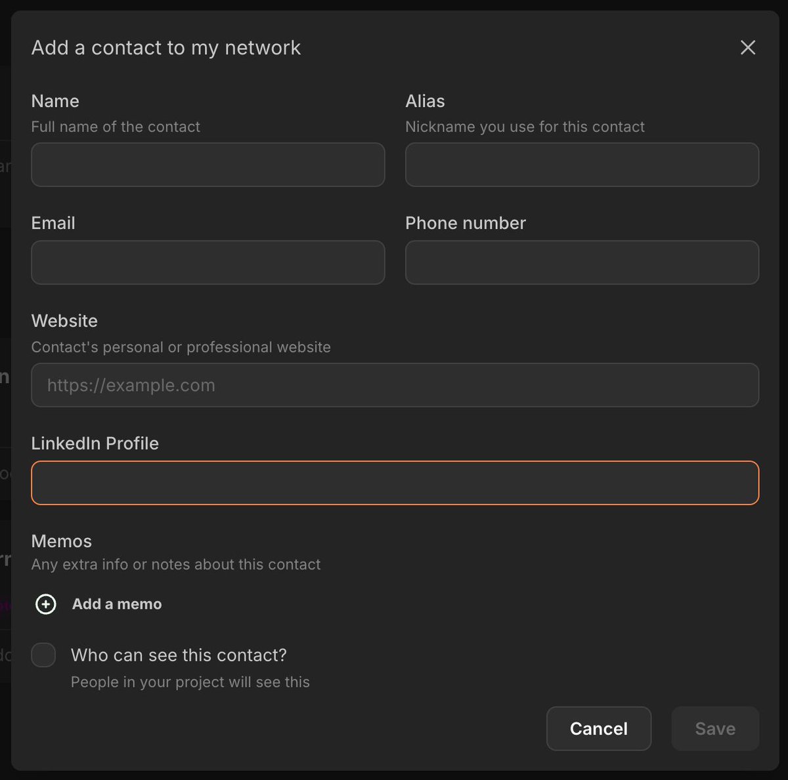Click the Memos heading
The height and width of the screenshot is (780, 788).
[62, 541]
